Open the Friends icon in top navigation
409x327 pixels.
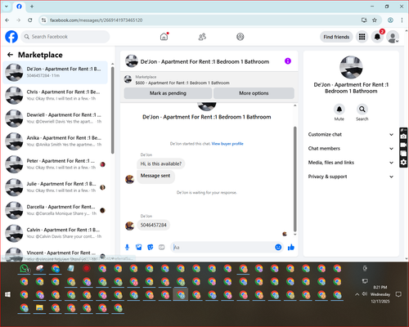pos(202,37)
